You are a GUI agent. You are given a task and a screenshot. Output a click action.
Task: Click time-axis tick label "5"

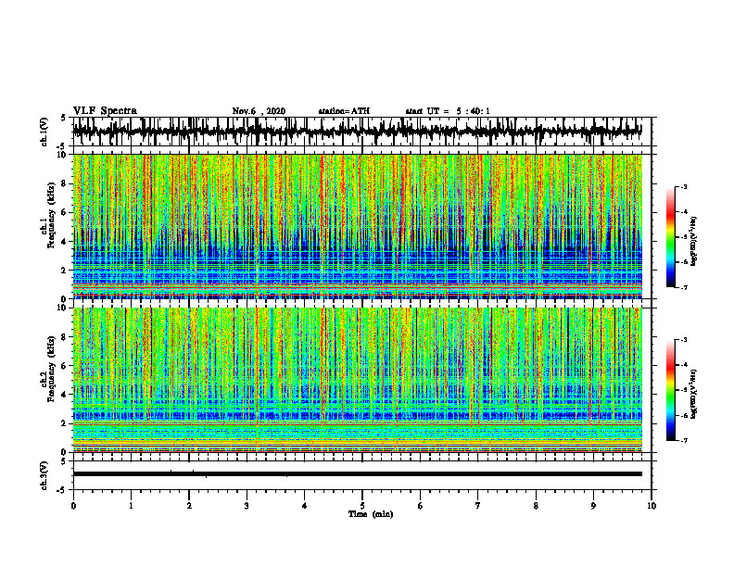[x=362, y=506]
